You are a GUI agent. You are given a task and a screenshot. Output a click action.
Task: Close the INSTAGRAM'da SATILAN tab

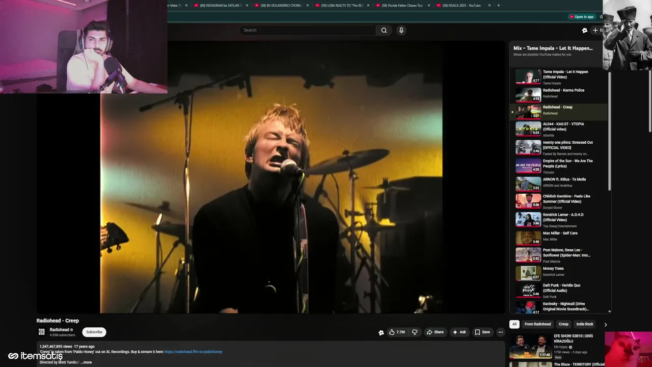point(247,5)
